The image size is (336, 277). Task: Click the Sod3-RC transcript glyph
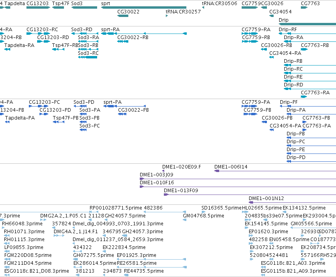tap(88, 57)
